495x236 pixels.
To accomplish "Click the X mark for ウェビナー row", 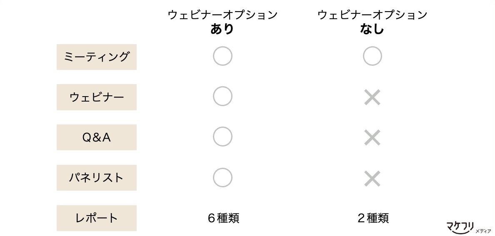I will pyautogui.click(x=372, y=97).
